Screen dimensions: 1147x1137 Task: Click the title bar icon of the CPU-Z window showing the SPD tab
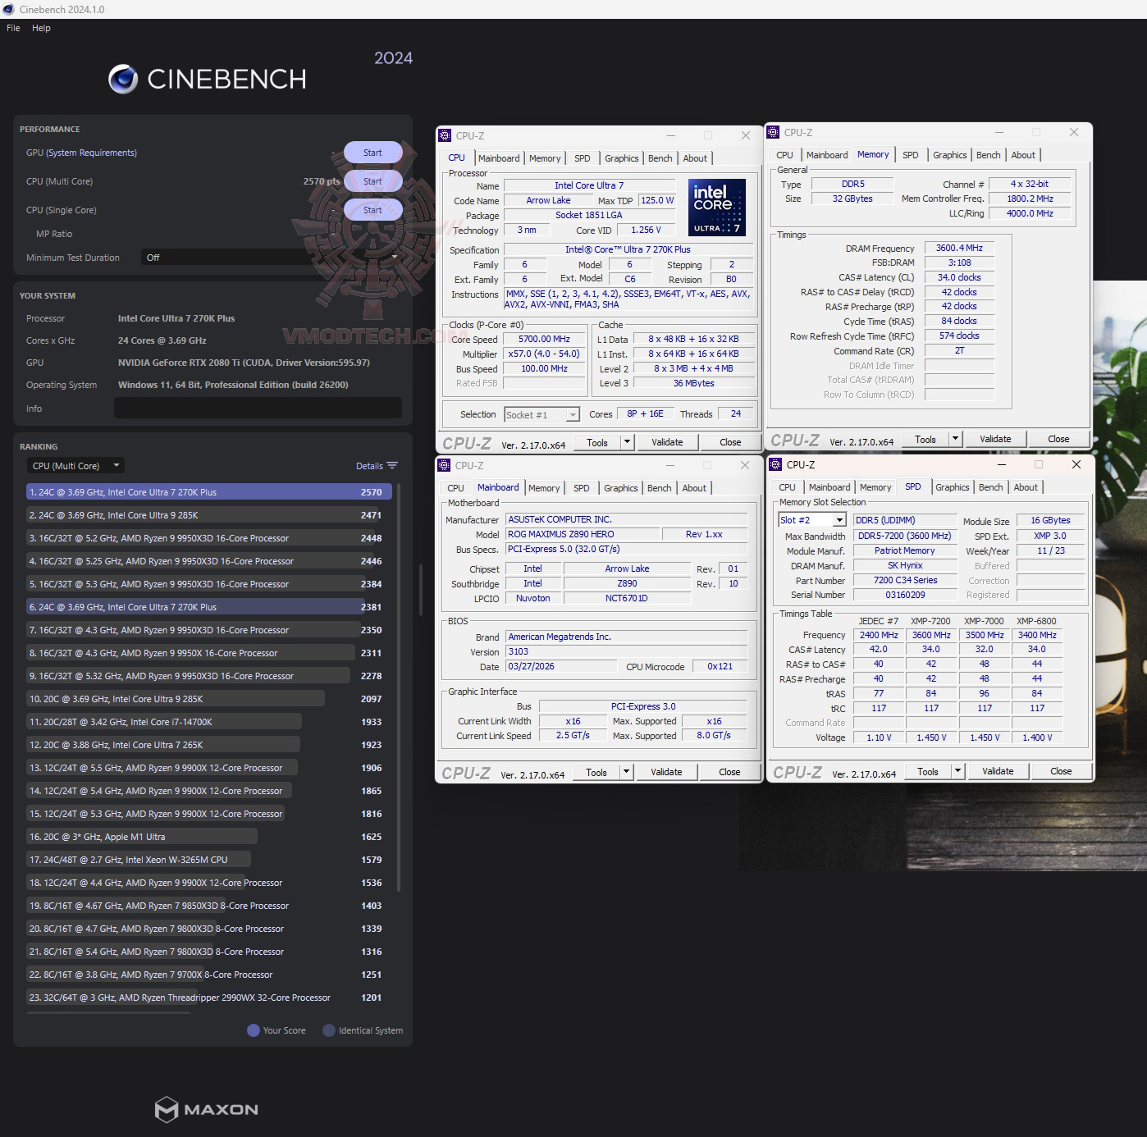tap(775, 465)
